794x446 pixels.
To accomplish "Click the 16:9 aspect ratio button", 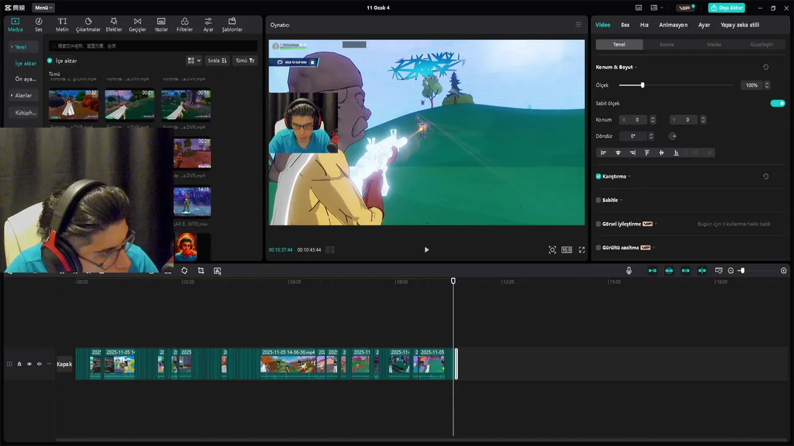I will 566,250.
